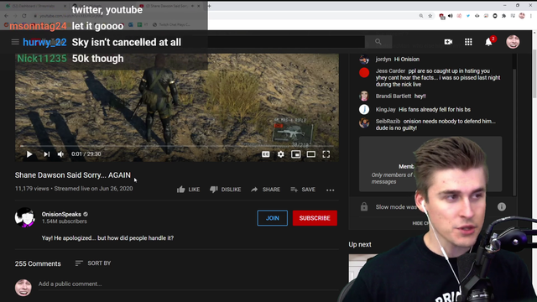Open the three-dot more actions menu
The image size is (537, 302).
[330, 190]
